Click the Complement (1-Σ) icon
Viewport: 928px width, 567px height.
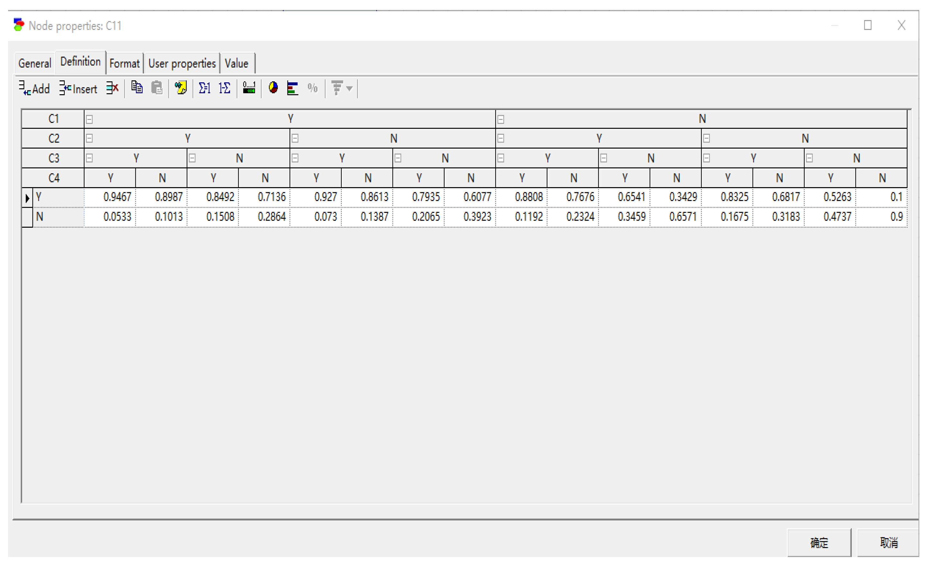pyautogui.click(x=225, y=88)
